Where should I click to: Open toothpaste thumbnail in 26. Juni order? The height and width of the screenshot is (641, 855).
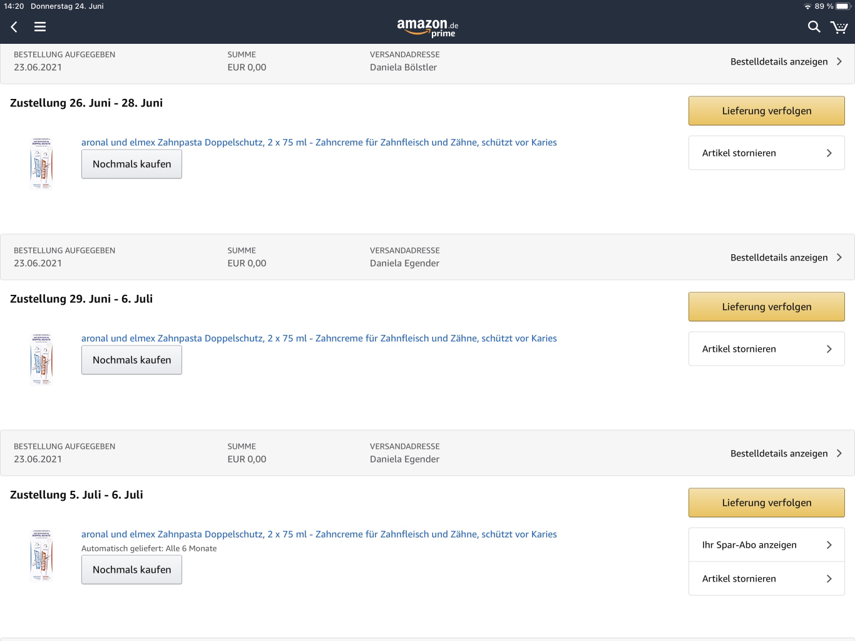pos(41,163)
